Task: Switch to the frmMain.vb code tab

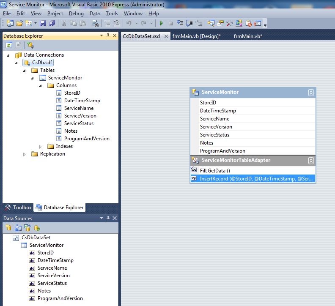Action: pyautogui.click(x=248, y=36)
